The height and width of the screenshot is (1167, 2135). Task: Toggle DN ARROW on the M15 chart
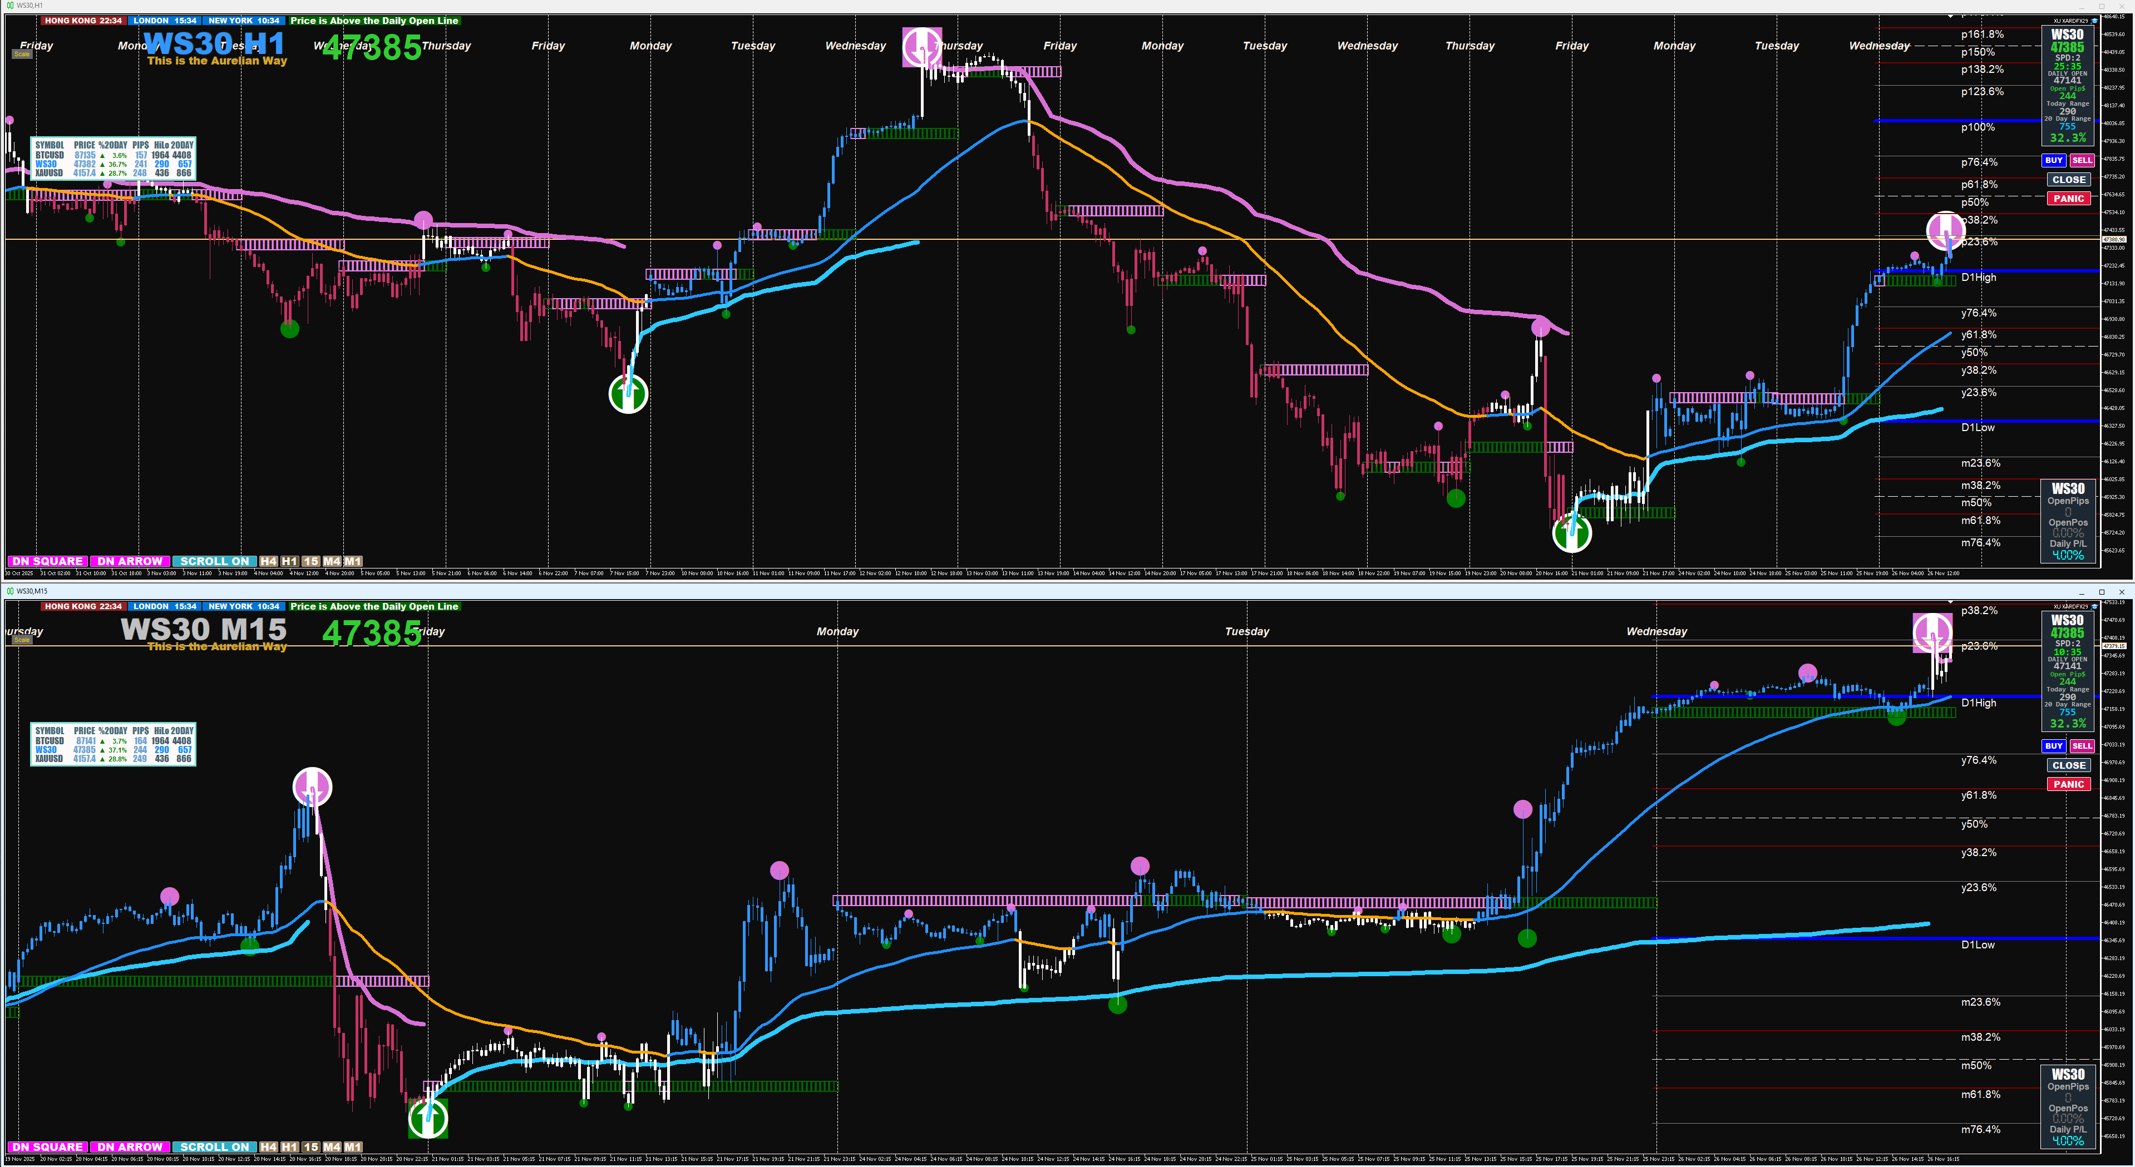tap(130, 1147)
